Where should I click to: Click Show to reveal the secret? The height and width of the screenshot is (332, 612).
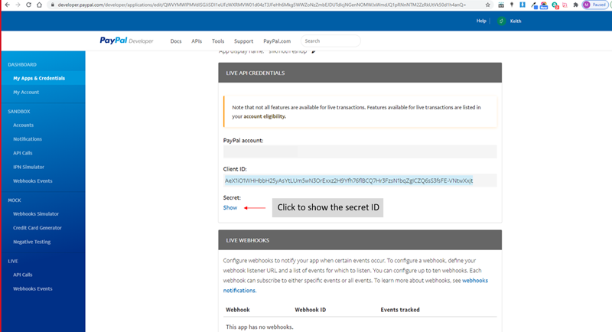tap(229, 207)
